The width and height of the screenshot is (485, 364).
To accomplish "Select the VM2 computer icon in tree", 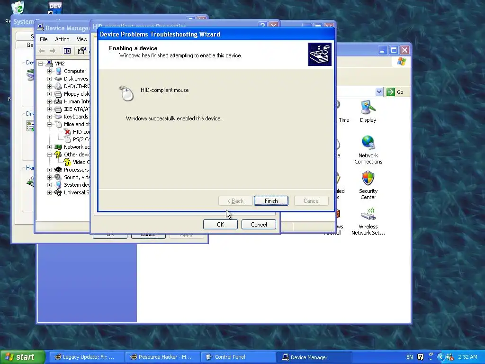I will click(x=49, y=64).
